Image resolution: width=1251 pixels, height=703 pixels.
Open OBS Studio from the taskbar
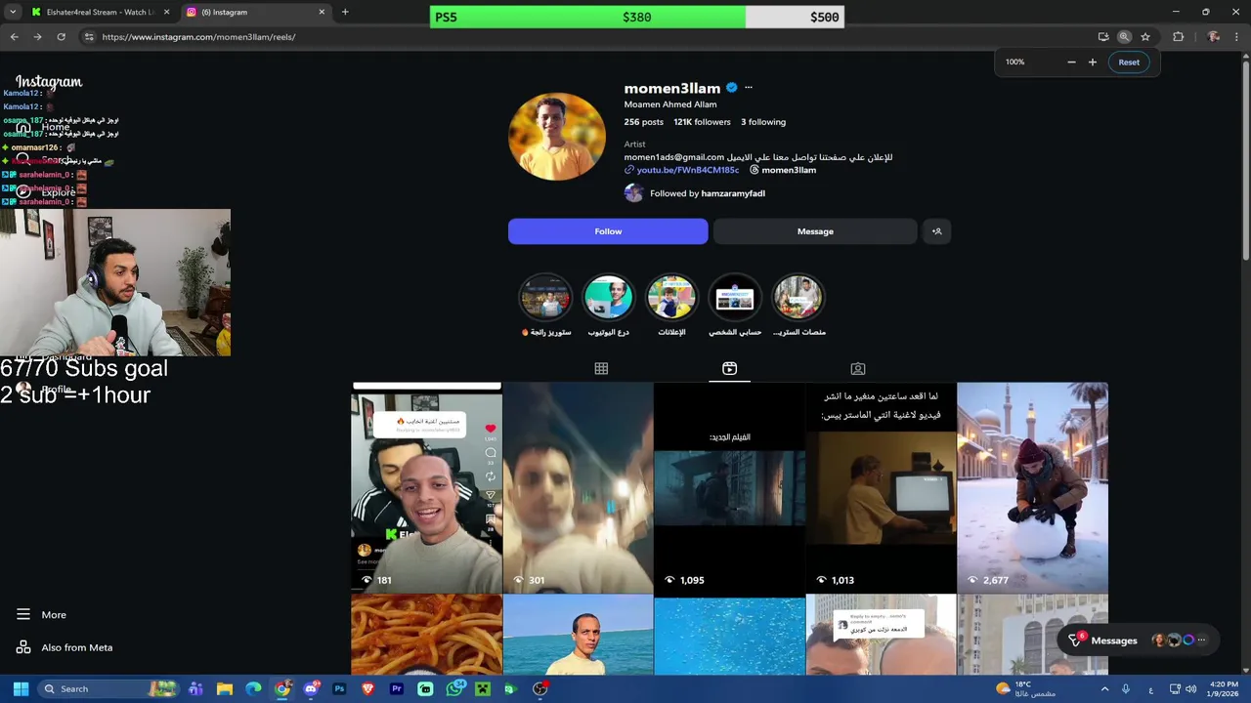pos(539,689)
